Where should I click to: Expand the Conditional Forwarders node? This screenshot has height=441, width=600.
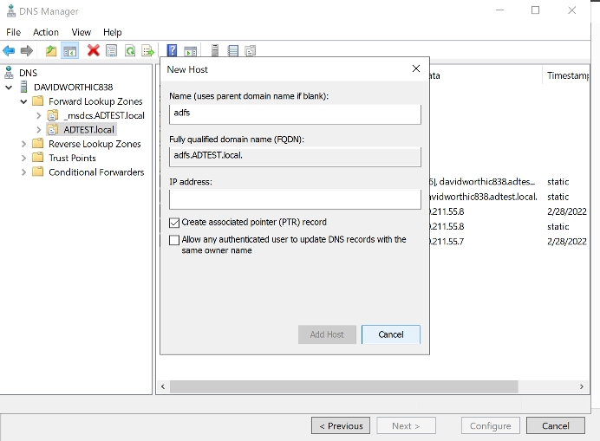pos(23,172)
